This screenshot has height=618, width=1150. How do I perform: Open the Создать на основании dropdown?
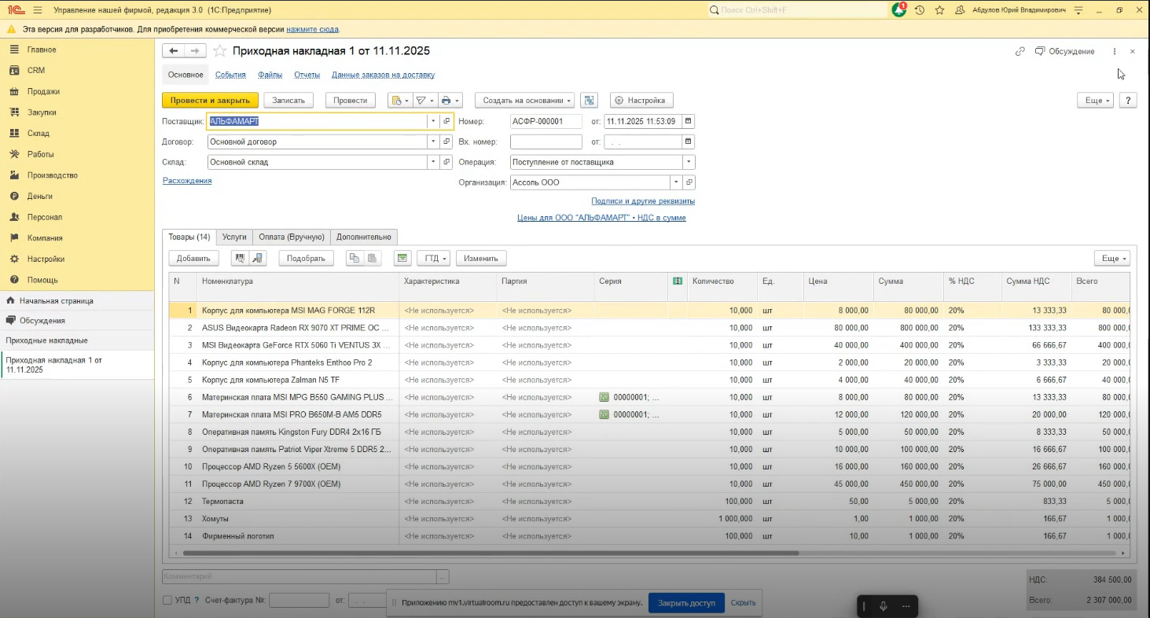tap(524, 101)
